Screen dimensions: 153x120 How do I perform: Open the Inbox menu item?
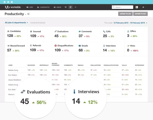pos(57,7)
